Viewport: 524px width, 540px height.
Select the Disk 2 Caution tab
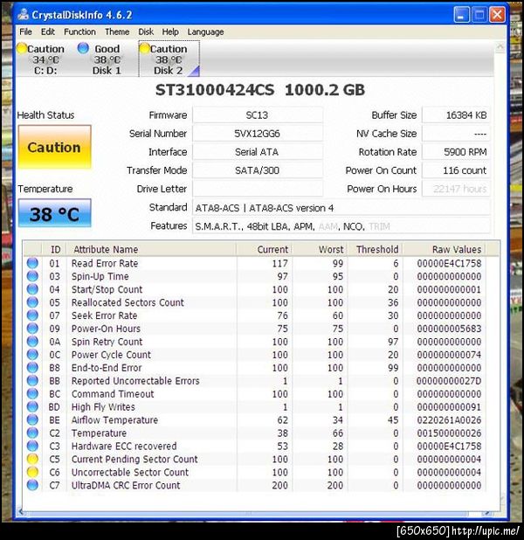[169, 59]
